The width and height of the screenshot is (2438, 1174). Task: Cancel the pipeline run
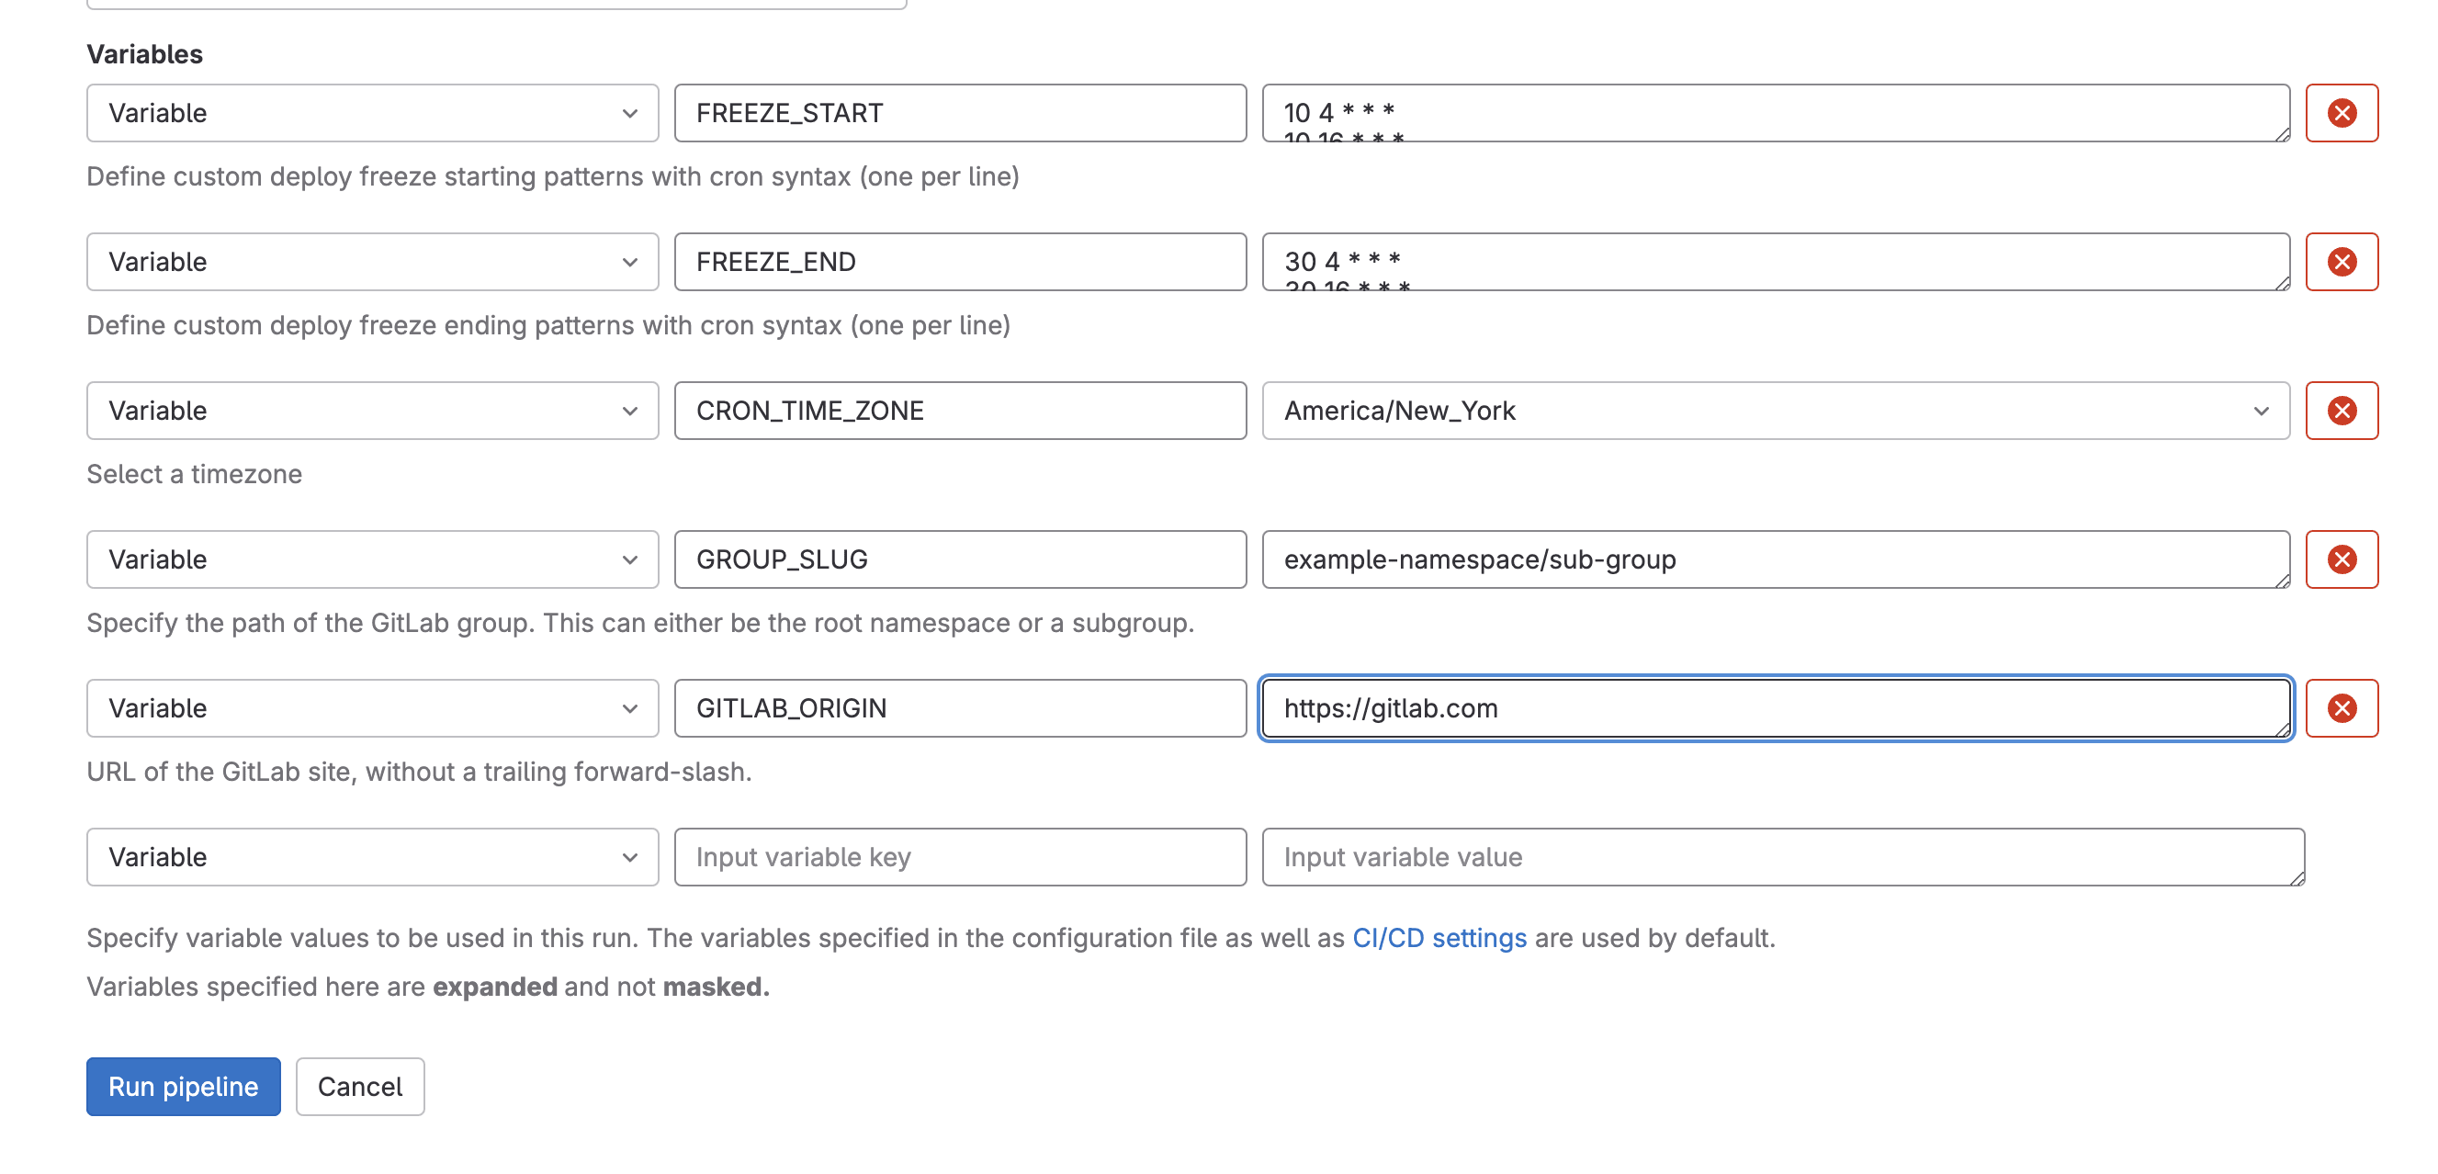pos(360,1086)
